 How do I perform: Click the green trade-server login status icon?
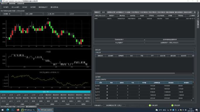(x=172, y=105)
